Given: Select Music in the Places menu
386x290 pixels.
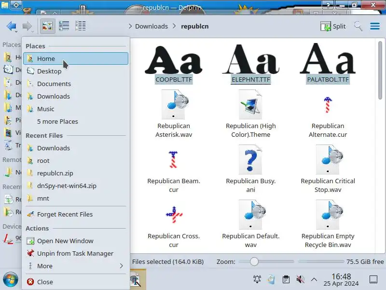Looking at the screenshot, I should click(x=76, y=109).
